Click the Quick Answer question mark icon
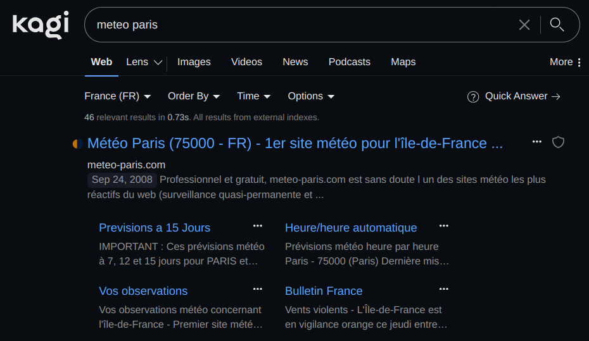The width and height of the screenshot is (589, 341). (x=472, y=97)
